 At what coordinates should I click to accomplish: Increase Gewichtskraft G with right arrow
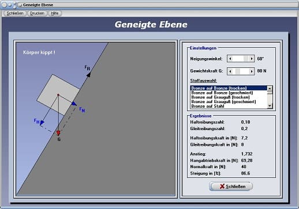pyautogui.click(x=252, y=71)
